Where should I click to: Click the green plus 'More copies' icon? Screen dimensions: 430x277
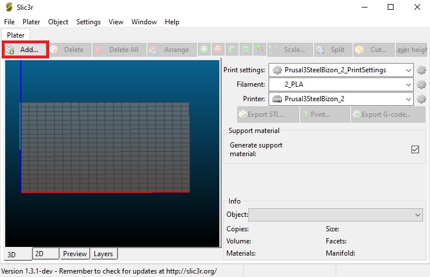tap(204, 50)
